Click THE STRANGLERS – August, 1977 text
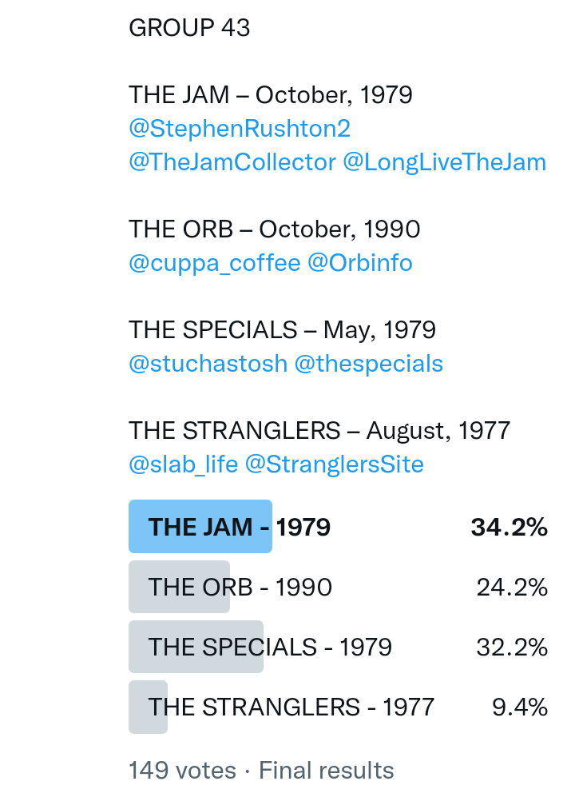 coord(319,431)
